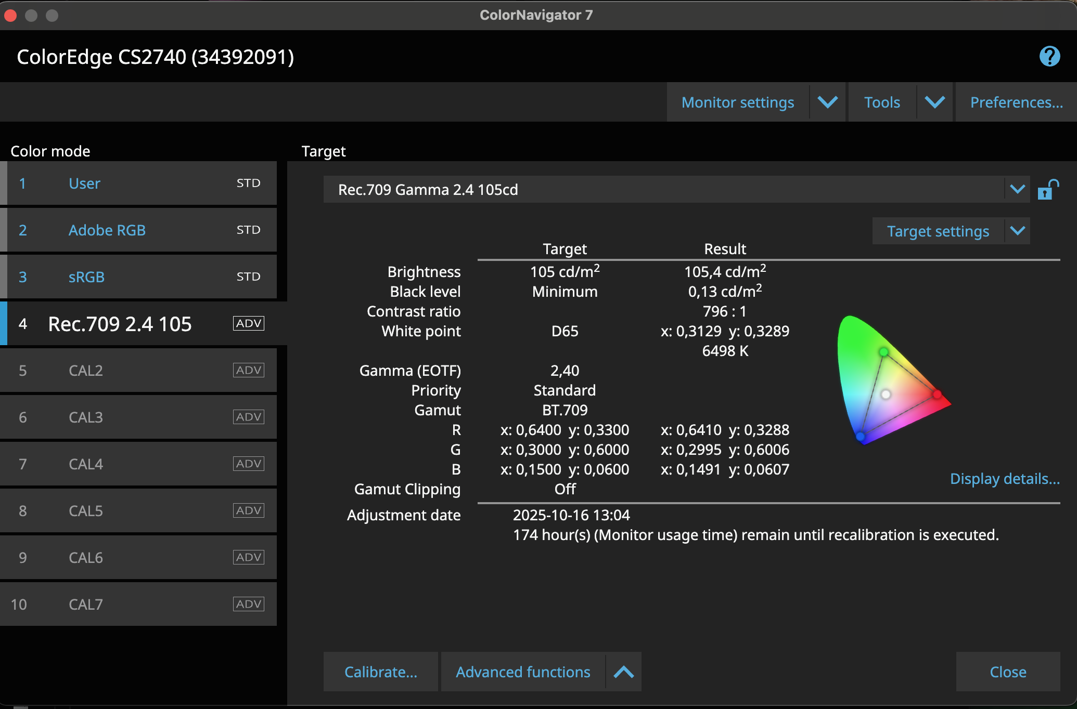Open help via the question mark icon
The height and width of the screenshot is (709, 1077).
tap(1049, 56)
